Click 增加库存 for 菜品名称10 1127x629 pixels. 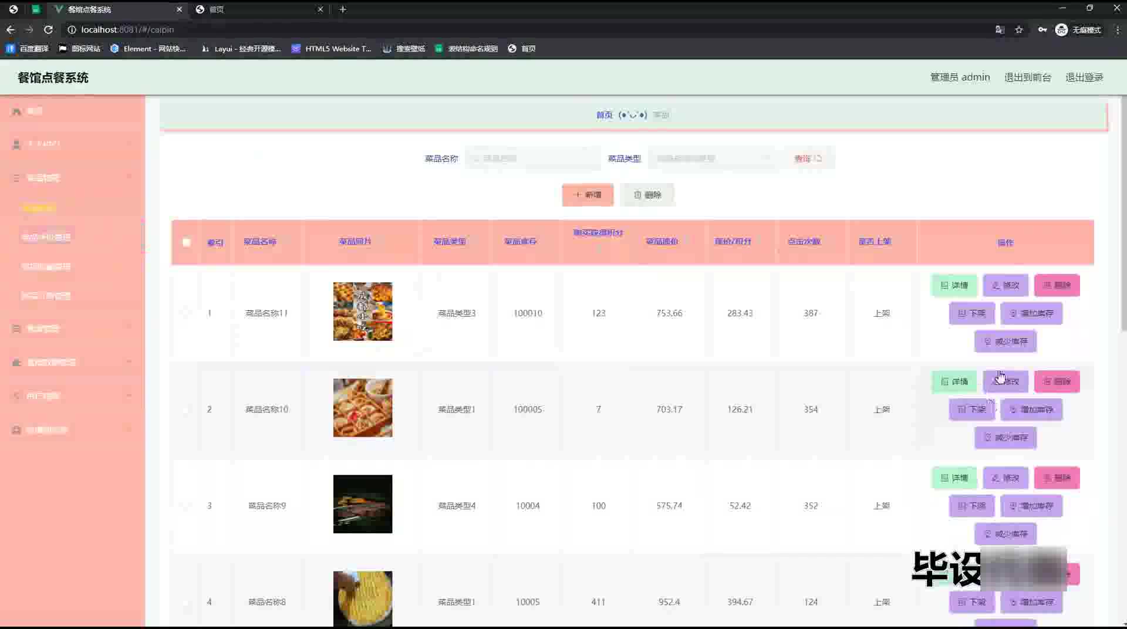coord(1031,410)
